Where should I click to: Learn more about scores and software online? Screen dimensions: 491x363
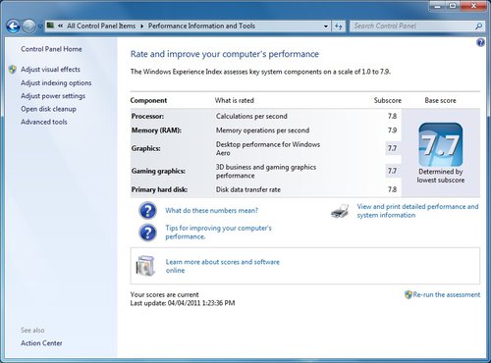[223, 266]
